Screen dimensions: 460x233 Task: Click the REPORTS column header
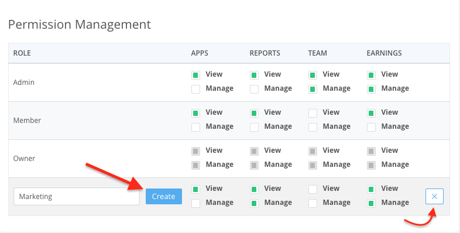pyautogui.click(x=265, y=53)
